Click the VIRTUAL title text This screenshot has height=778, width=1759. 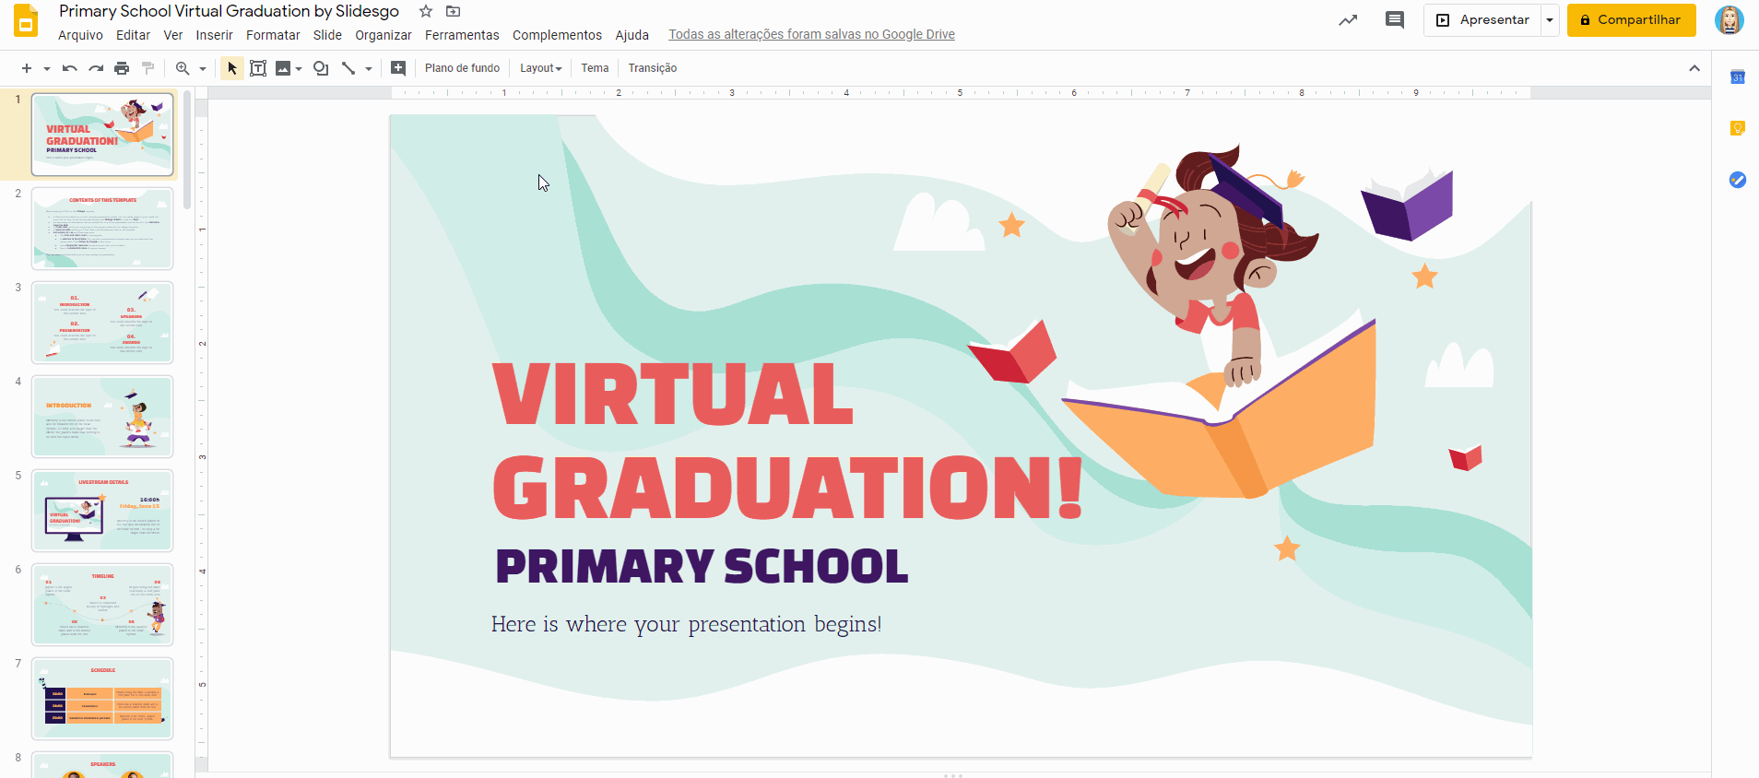click(673, 394)
